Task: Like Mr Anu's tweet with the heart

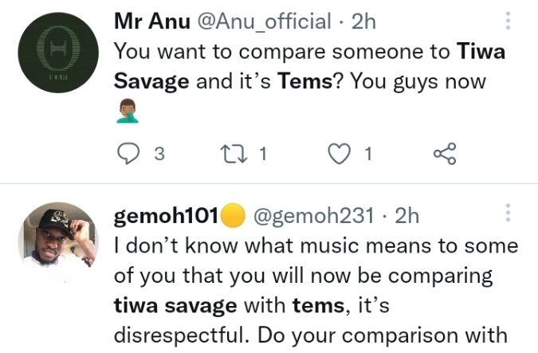Action: pyautogui.click(x=340, y=155)
